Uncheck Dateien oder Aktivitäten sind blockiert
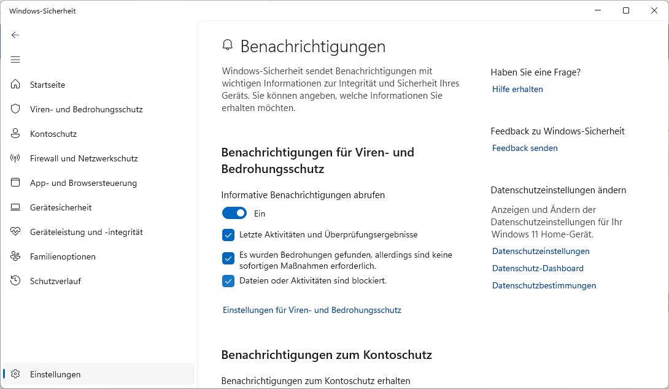 (x=228, y=281)
